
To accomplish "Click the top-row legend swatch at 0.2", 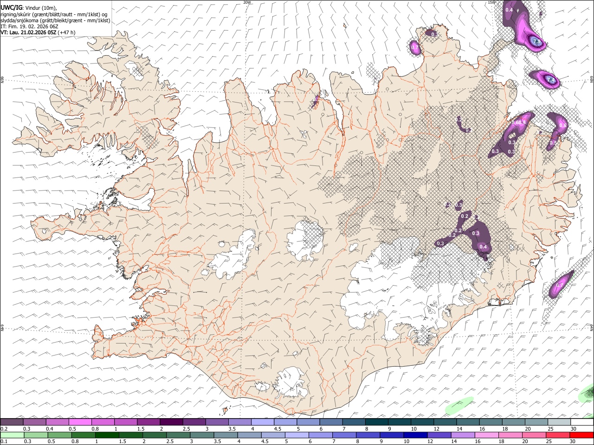I will pyautogui.click(x=12, y=422).
